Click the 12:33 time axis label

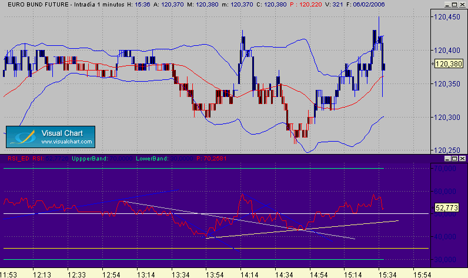pyautogui.click(x=76, y=274)
